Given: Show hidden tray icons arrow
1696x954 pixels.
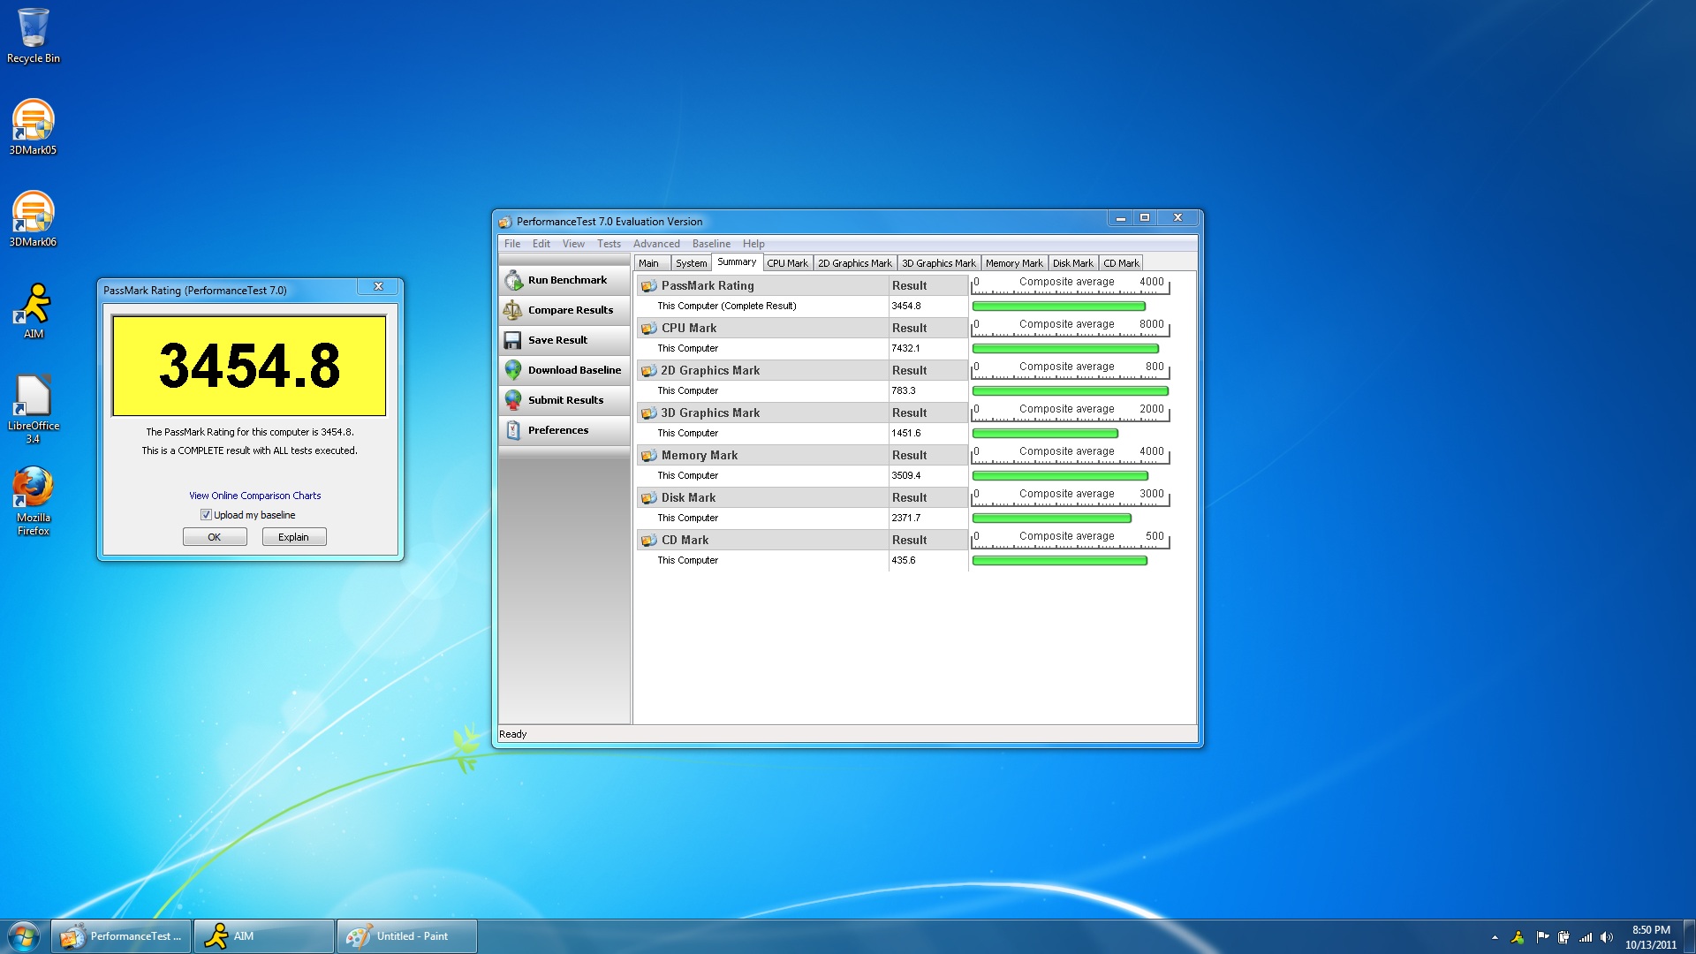Looking at the screenshot, I should 1495,937.
